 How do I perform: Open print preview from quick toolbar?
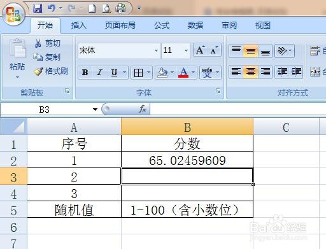pyautogui.click(x=106, y=8)
